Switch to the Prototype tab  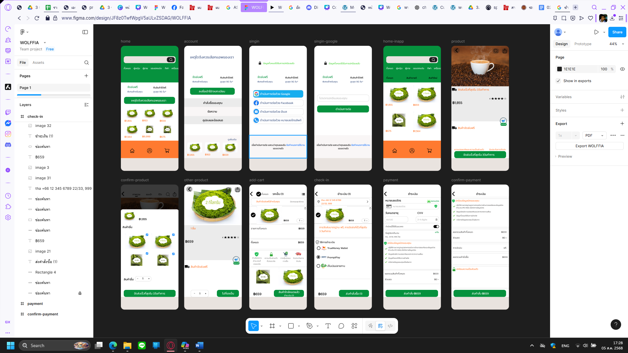click(x=583, y=44)
